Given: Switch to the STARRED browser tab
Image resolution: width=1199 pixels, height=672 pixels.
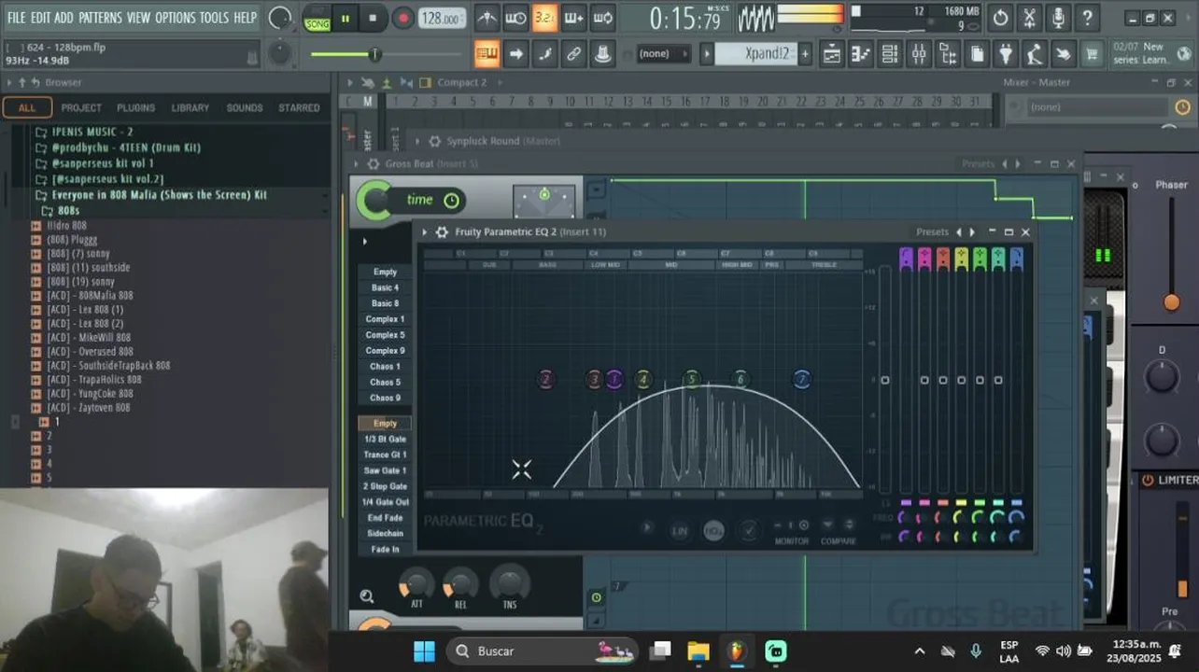Looking at the screenshot, I should click(x=299, y=107).
